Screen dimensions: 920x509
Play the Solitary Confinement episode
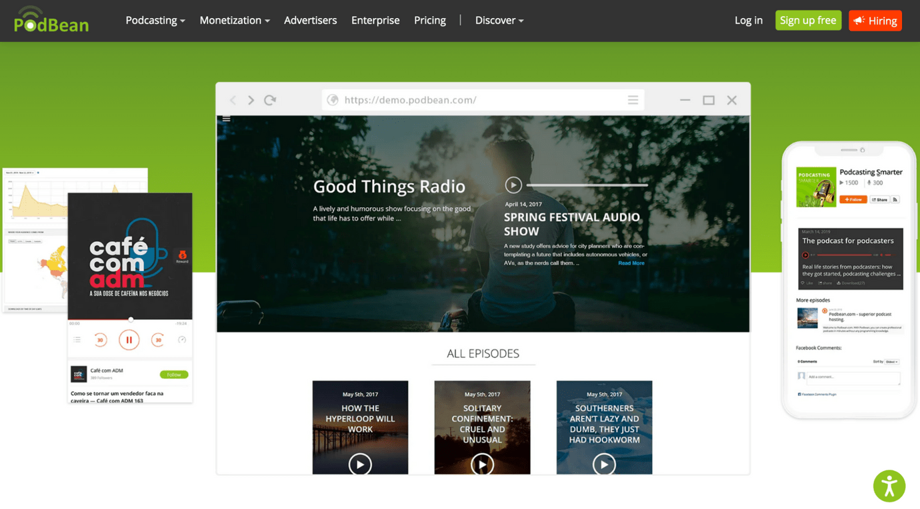[x=482, y=464]
